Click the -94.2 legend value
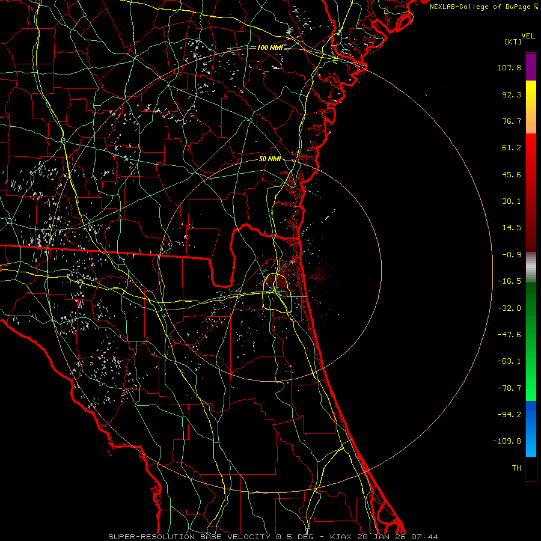The width and height of the screenshot is (541, 541). pos(509,415)
